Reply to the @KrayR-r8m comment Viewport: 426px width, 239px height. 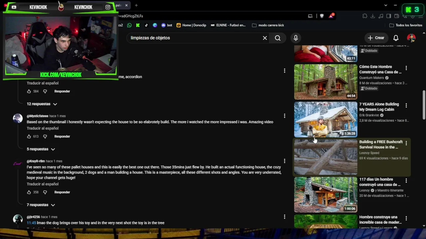(x=62, y=192)
